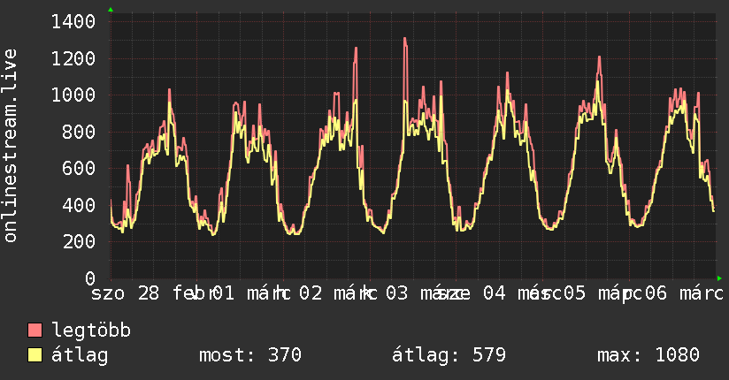
Task: Click the 04 márc date label
Action: tap(521, 293)
